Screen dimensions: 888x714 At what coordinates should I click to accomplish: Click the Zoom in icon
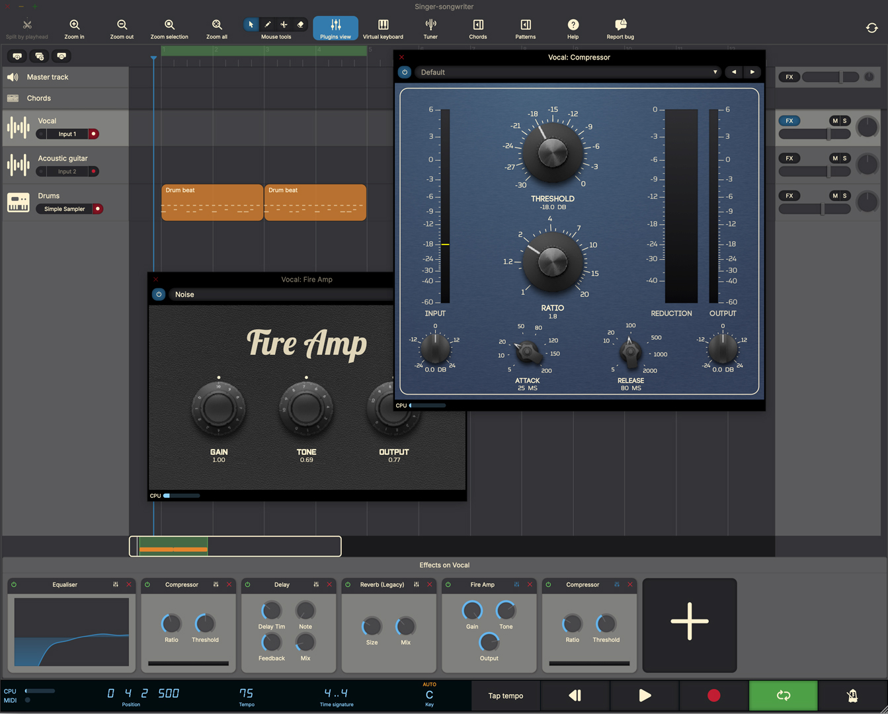coord(74,28)
